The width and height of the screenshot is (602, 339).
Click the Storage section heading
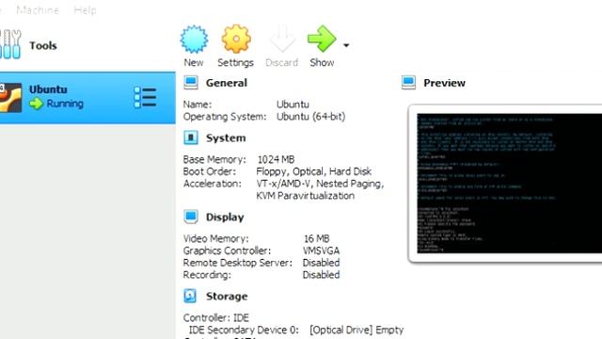227,297
